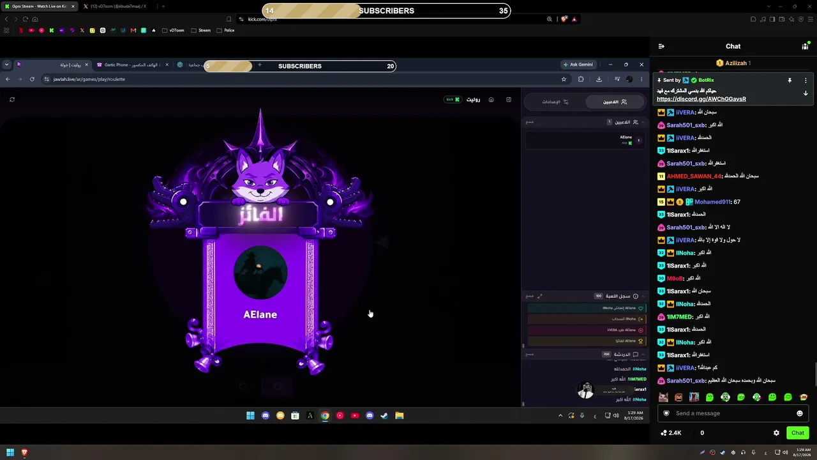
Task: Open downloads icon in the inner browser toolbar
Action: (x=599, y=79)
